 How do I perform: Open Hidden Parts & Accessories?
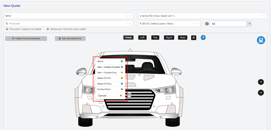(26, 38)
